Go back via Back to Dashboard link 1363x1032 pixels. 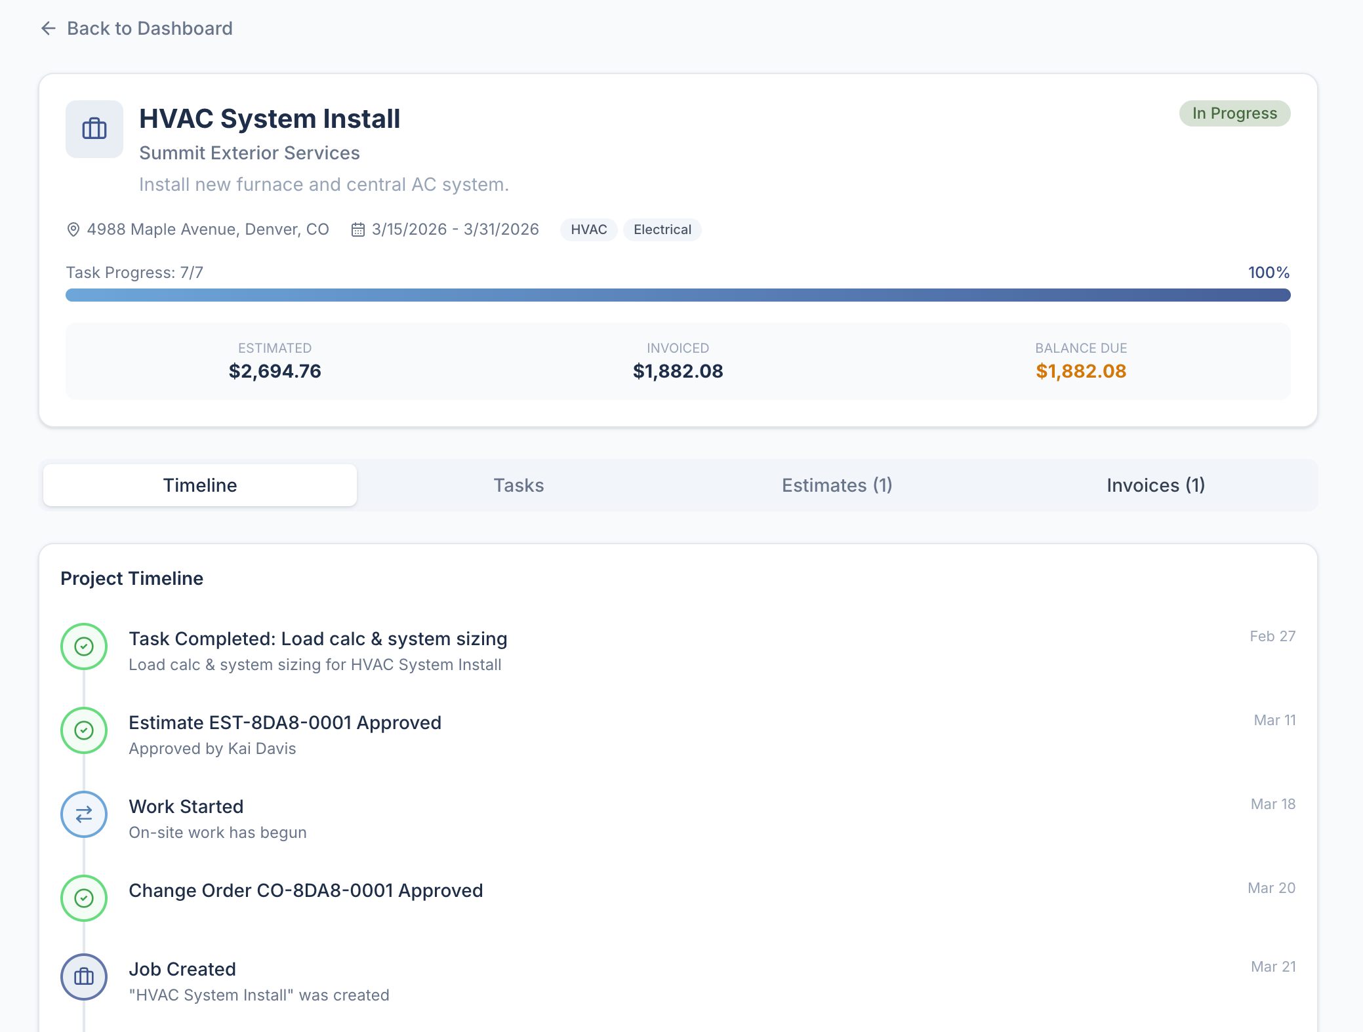(136, 28)
